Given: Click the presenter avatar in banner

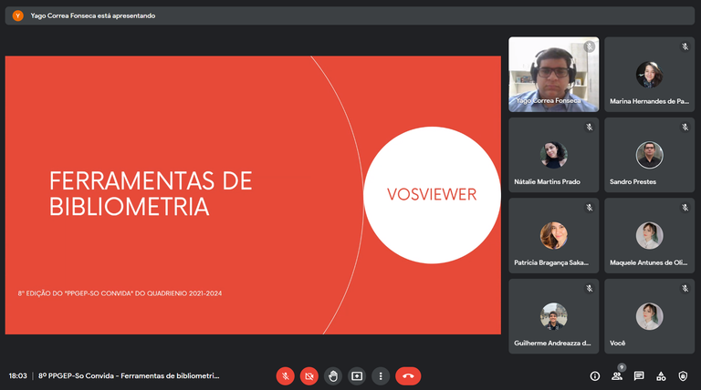Looking at the screenshot, I should point(18,15).
